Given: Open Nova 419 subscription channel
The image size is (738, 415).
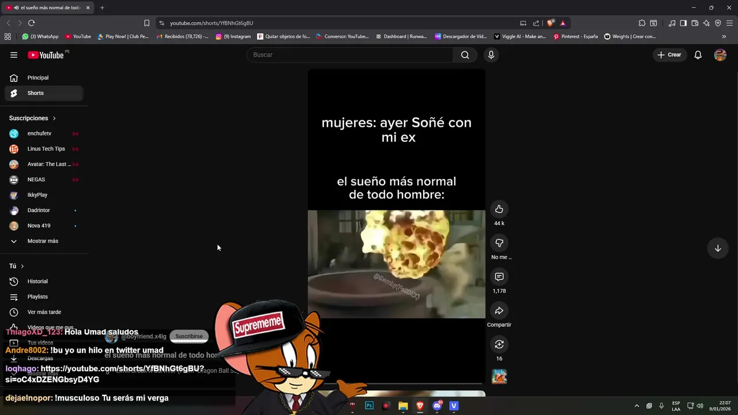Looking at the screenshot, I should 43,225.
